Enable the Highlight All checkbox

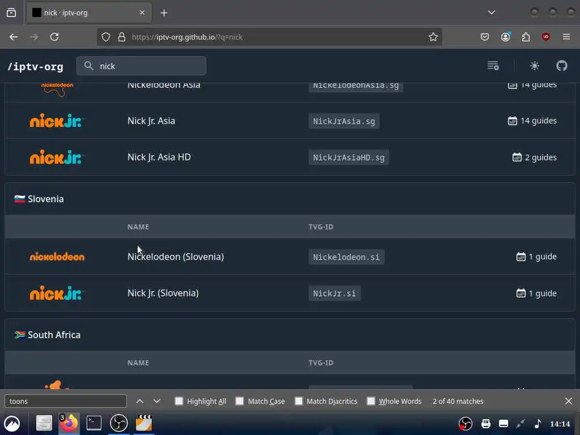point(178,401)
